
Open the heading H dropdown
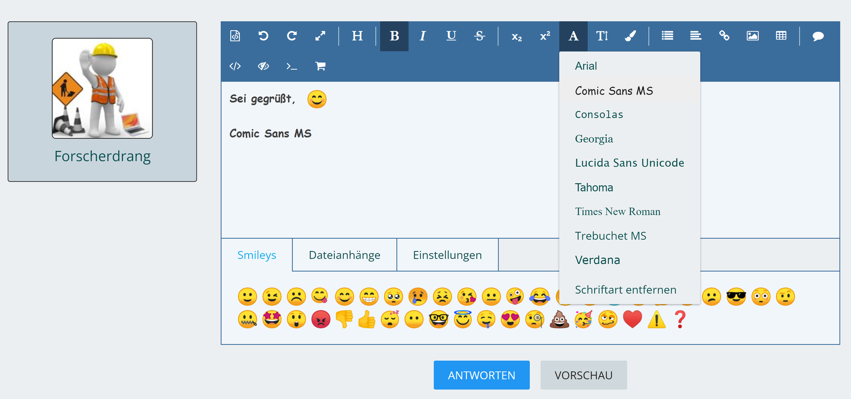pos(357,36)
